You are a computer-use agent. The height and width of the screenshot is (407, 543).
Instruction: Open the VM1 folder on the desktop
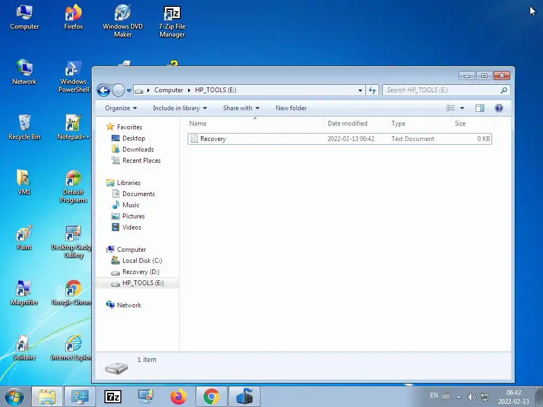24,183
